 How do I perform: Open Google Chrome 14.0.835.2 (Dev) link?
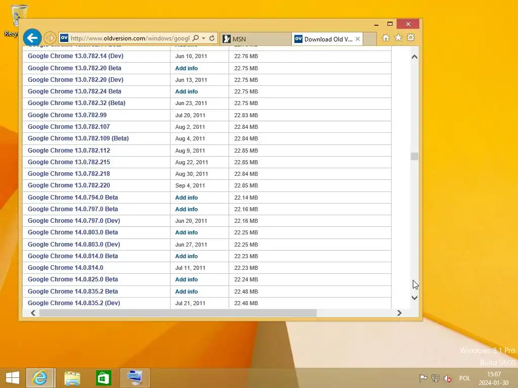[74, 303]
